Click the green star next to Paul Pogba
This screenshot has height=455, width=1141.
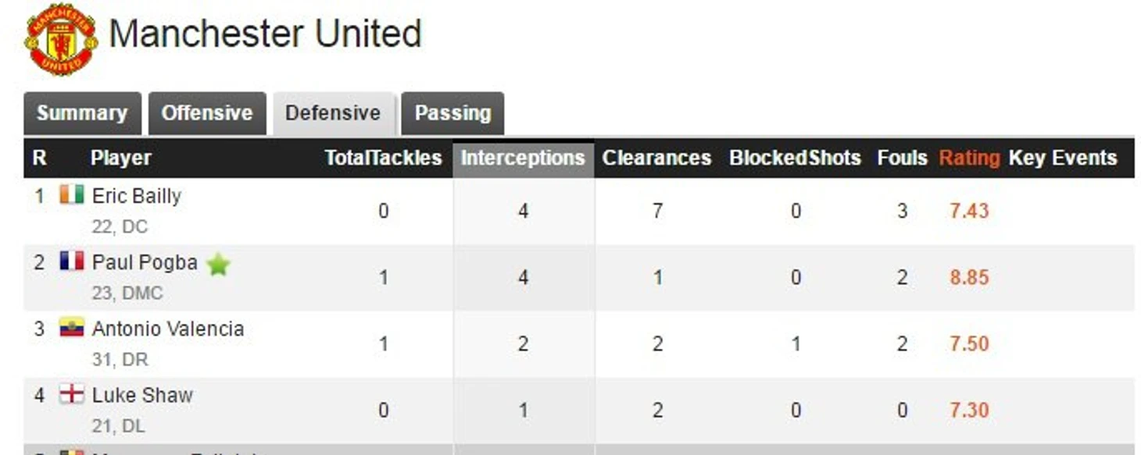pos(218,265)
